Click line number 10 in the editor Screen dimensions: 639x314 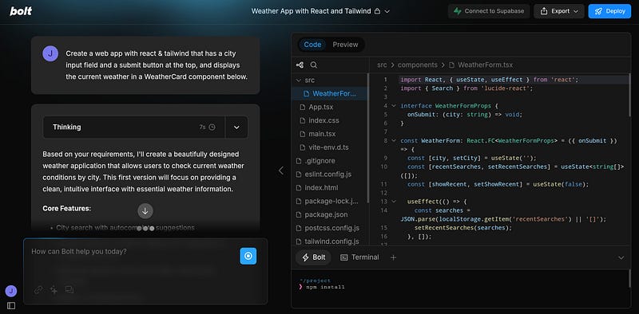pyautogui.click(x=384, y=167)
